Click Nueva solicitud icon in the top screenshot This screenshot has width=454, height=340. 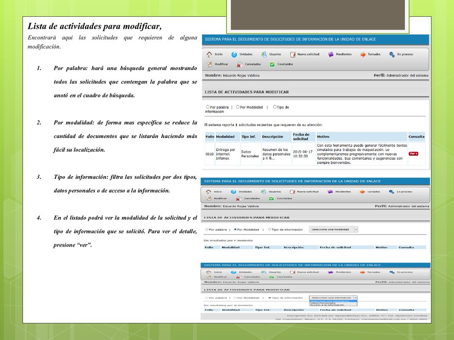(293, 54)
